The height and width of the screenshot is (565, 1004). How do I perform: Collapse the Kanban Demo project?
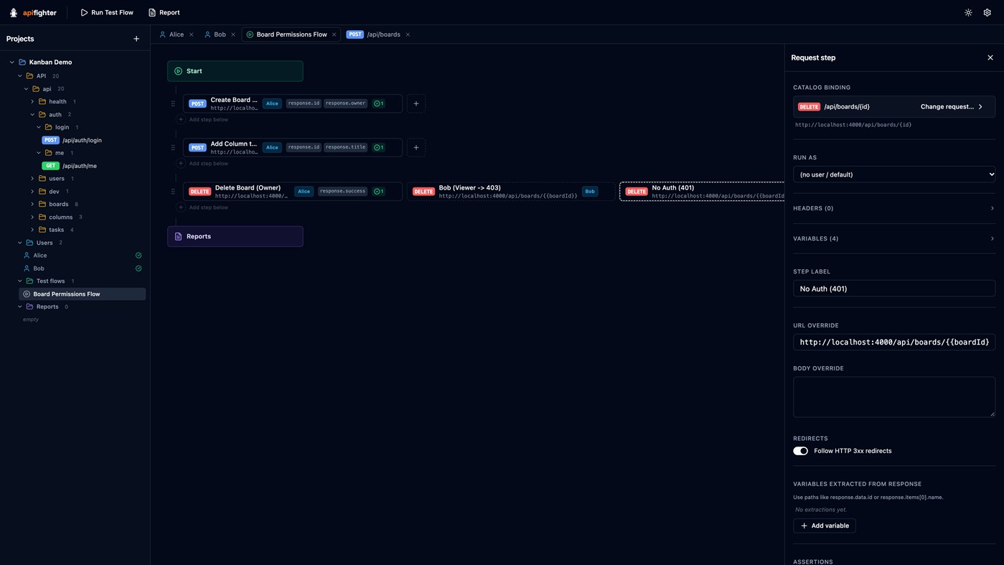[12, 62]
